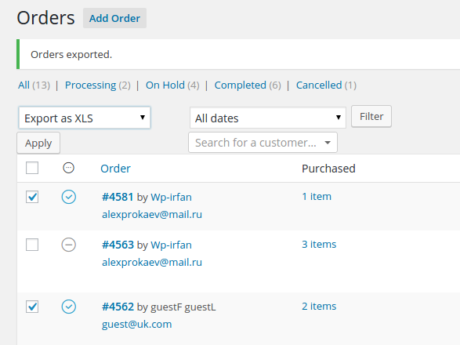Click the status column header icon
The width and height of the screenshot is (460, 345).
pyautogui.click(x=69, y=168)
